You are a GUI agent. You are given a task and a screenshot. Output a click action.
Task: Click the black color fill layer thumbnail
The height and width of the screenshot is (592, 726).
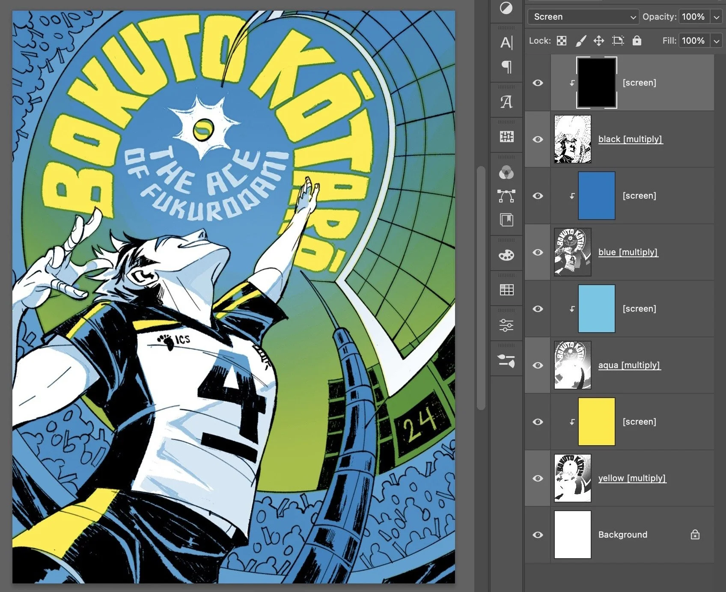(597, 83)
